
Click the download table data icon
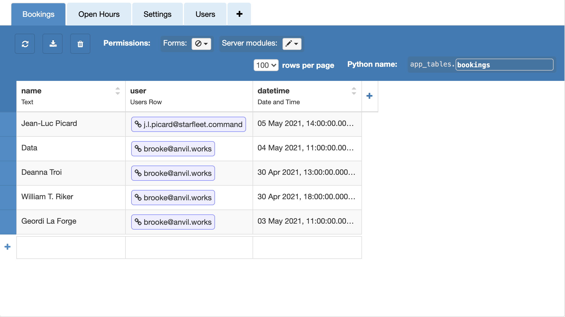53,44
